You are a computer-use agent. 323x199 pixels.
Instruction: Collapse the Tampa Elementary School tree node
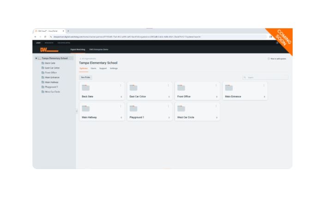pos(36,59)
